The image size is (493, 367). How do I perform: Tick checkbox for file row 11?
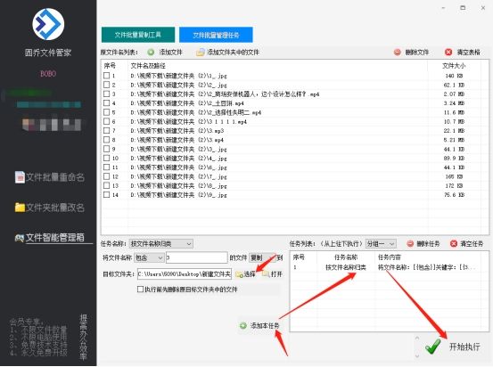pos(107,167)
